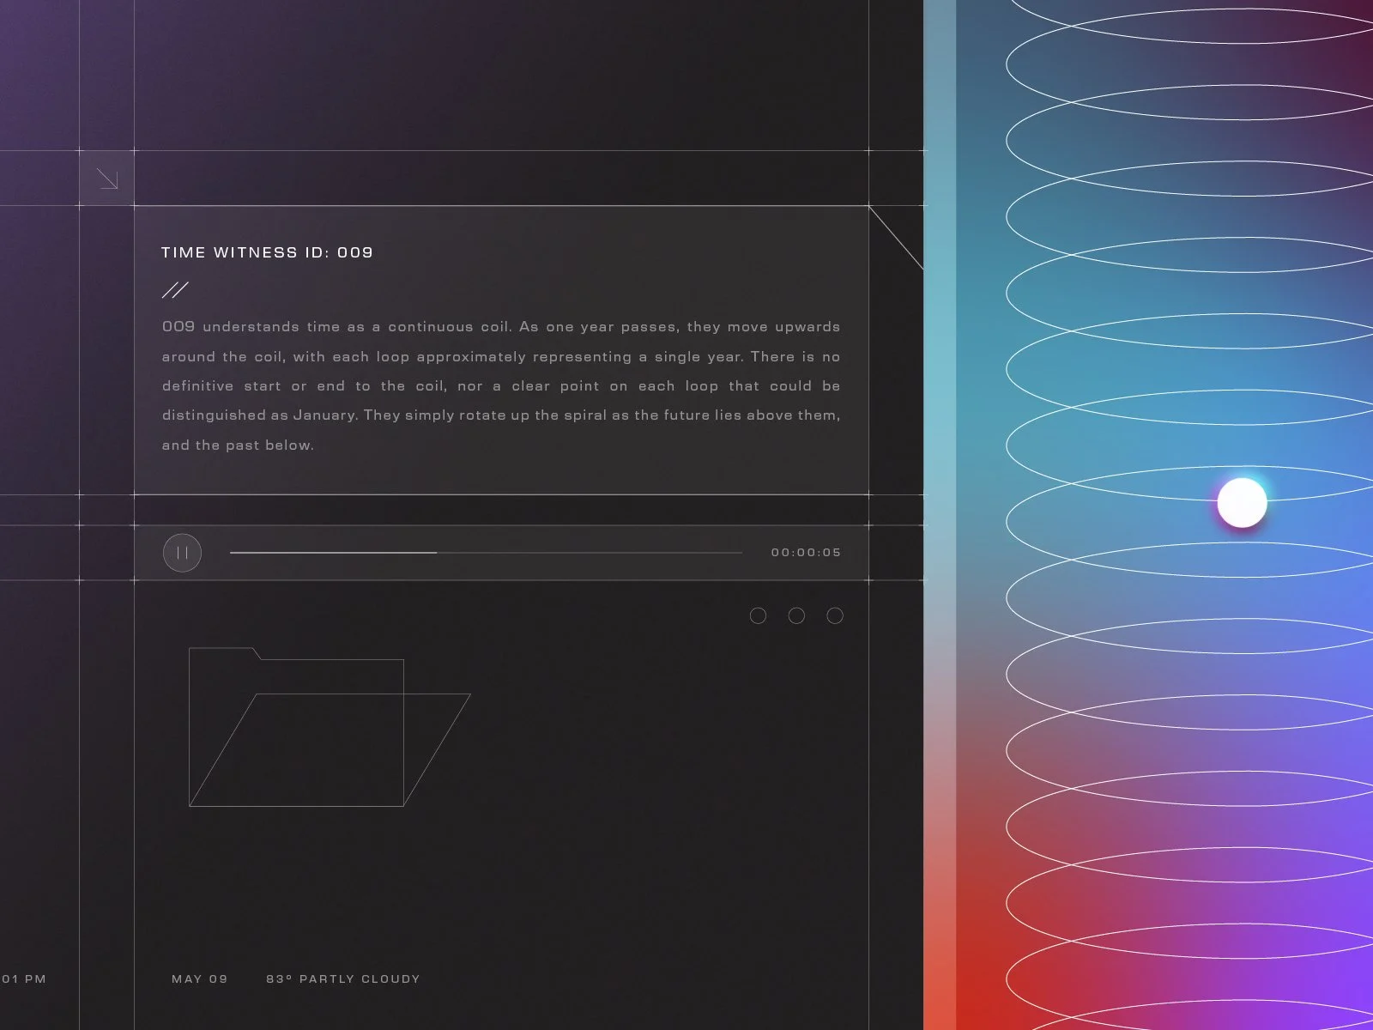Click the "MAY 09" date label
Image resolution: width=1373 pixels, height=1030 pixels.
tap(200, 978)
